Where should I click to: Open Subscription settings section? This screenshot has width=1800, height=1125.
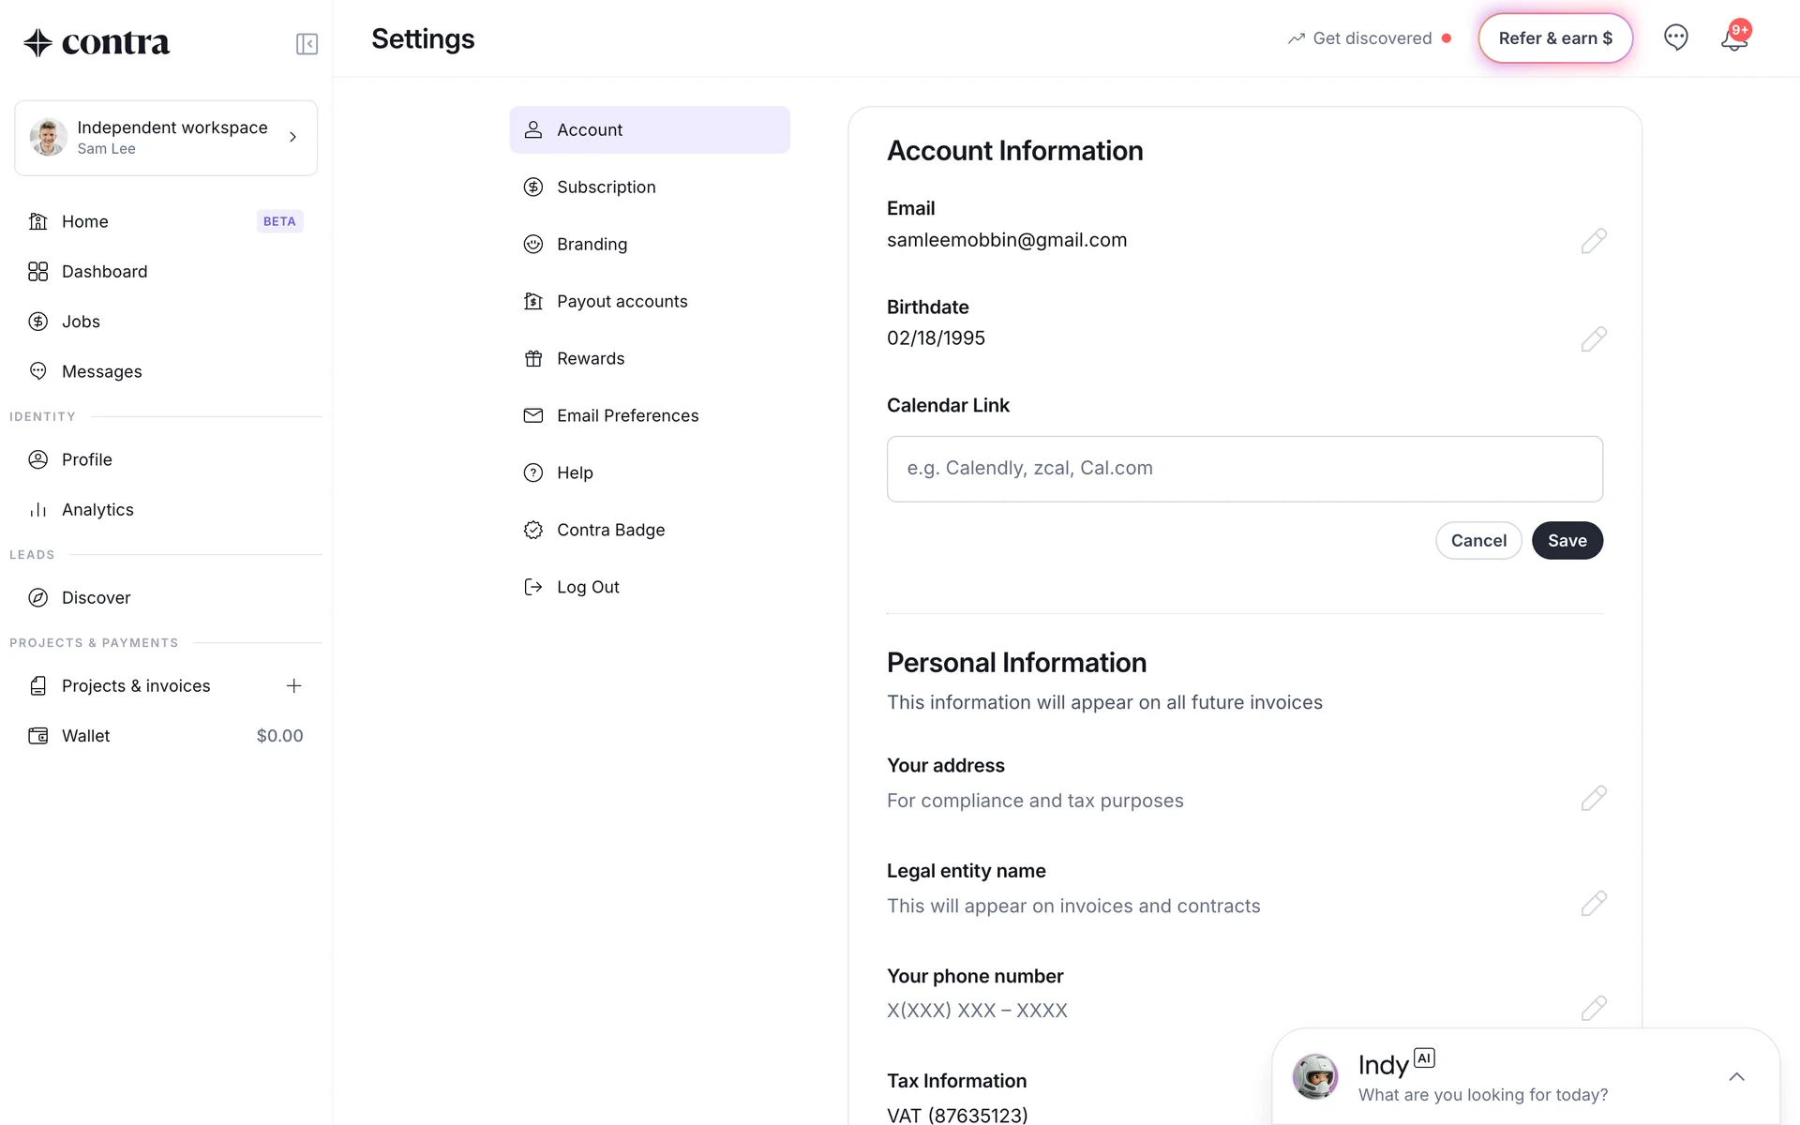pyautogui.click(x=606, y=187)
